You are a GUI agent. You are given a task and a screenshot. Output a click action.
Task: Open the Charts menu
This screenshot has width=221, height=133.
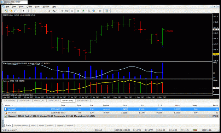point(29,6)
